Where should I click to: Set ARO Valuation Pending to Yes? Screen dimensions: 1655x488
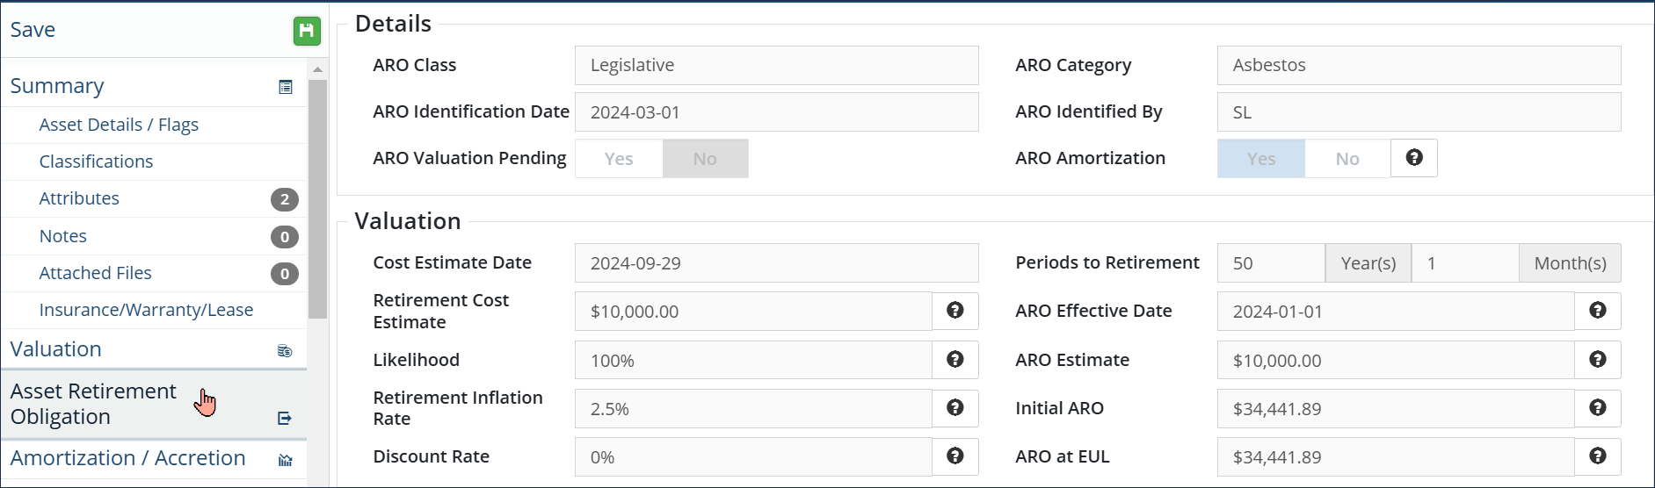[619, 159]
